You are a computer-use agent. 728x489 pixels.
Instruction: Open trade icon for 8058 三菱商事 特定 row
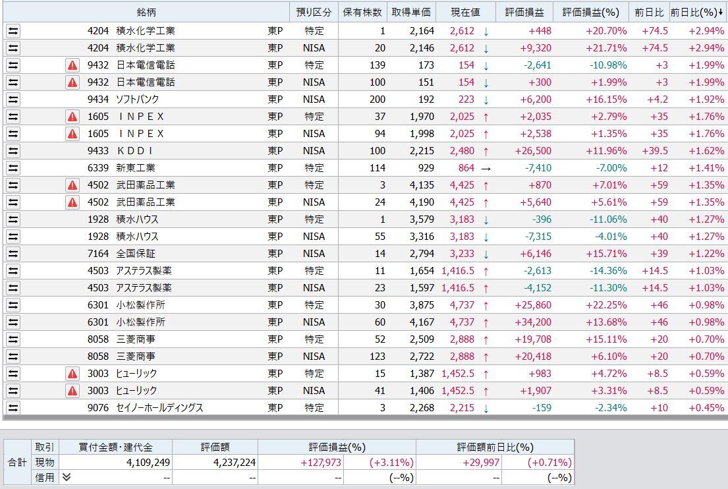13,339
